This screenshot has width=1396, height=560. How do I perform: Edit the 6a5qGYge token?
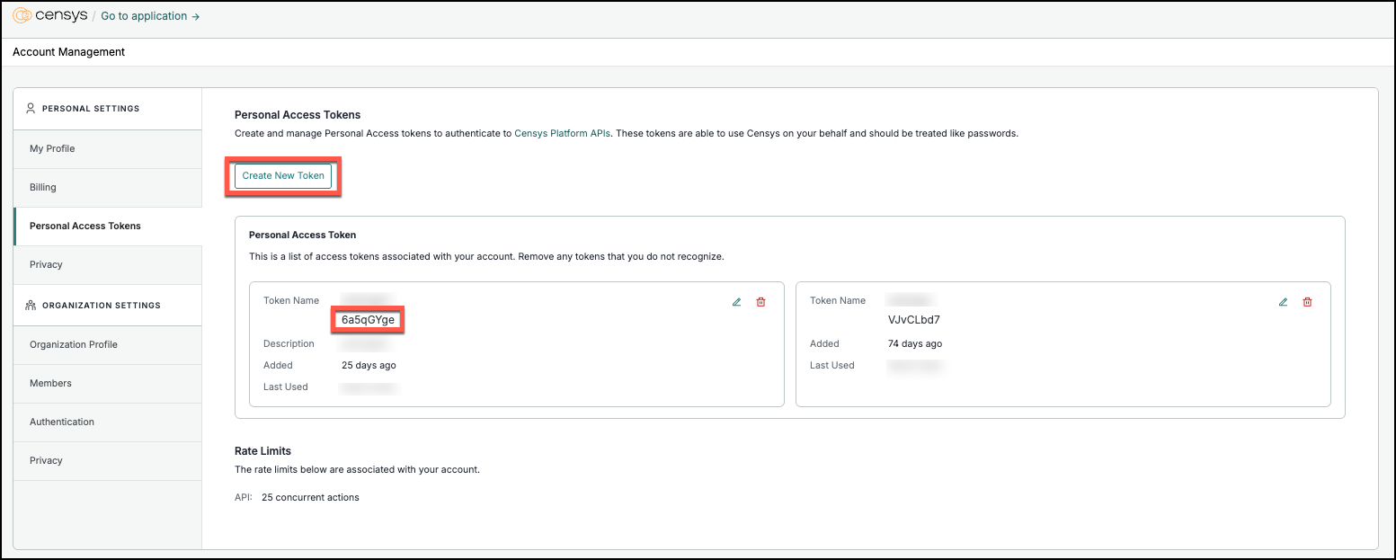[737, 302]
